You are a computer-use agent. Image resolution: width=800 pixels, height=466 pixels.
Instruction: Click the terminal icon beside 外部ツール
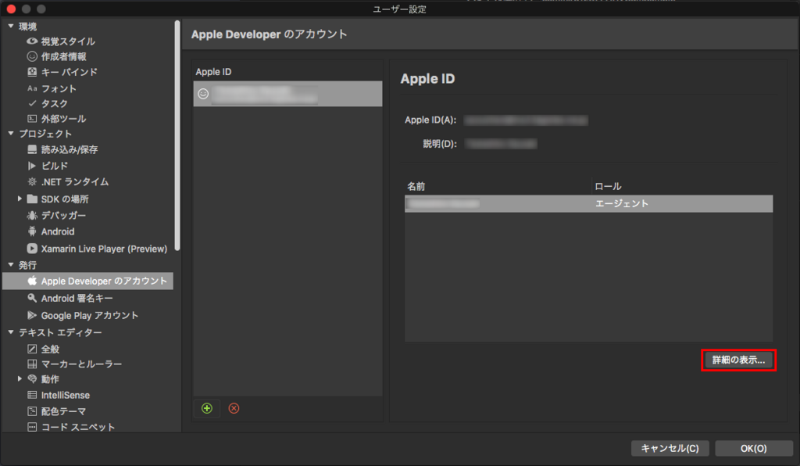tap(31, 118)
